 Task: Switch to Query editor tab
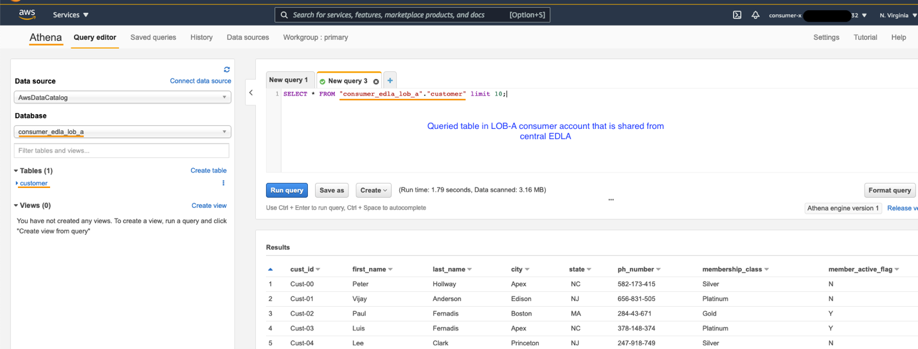tap(94, 37)
